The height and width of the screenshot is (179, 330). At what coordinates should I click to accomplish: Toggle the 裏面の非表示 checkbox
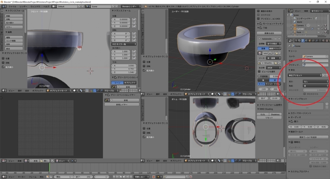tap(258, 11)
